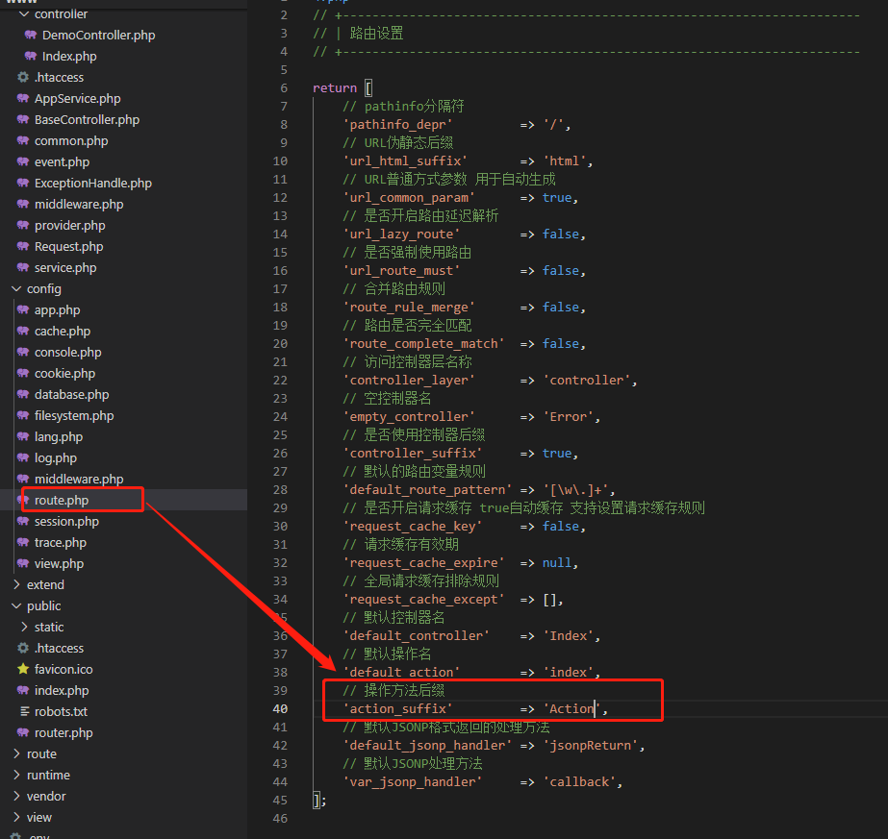Open trace.php file
The image size is (888, 839).
[60, 543]
